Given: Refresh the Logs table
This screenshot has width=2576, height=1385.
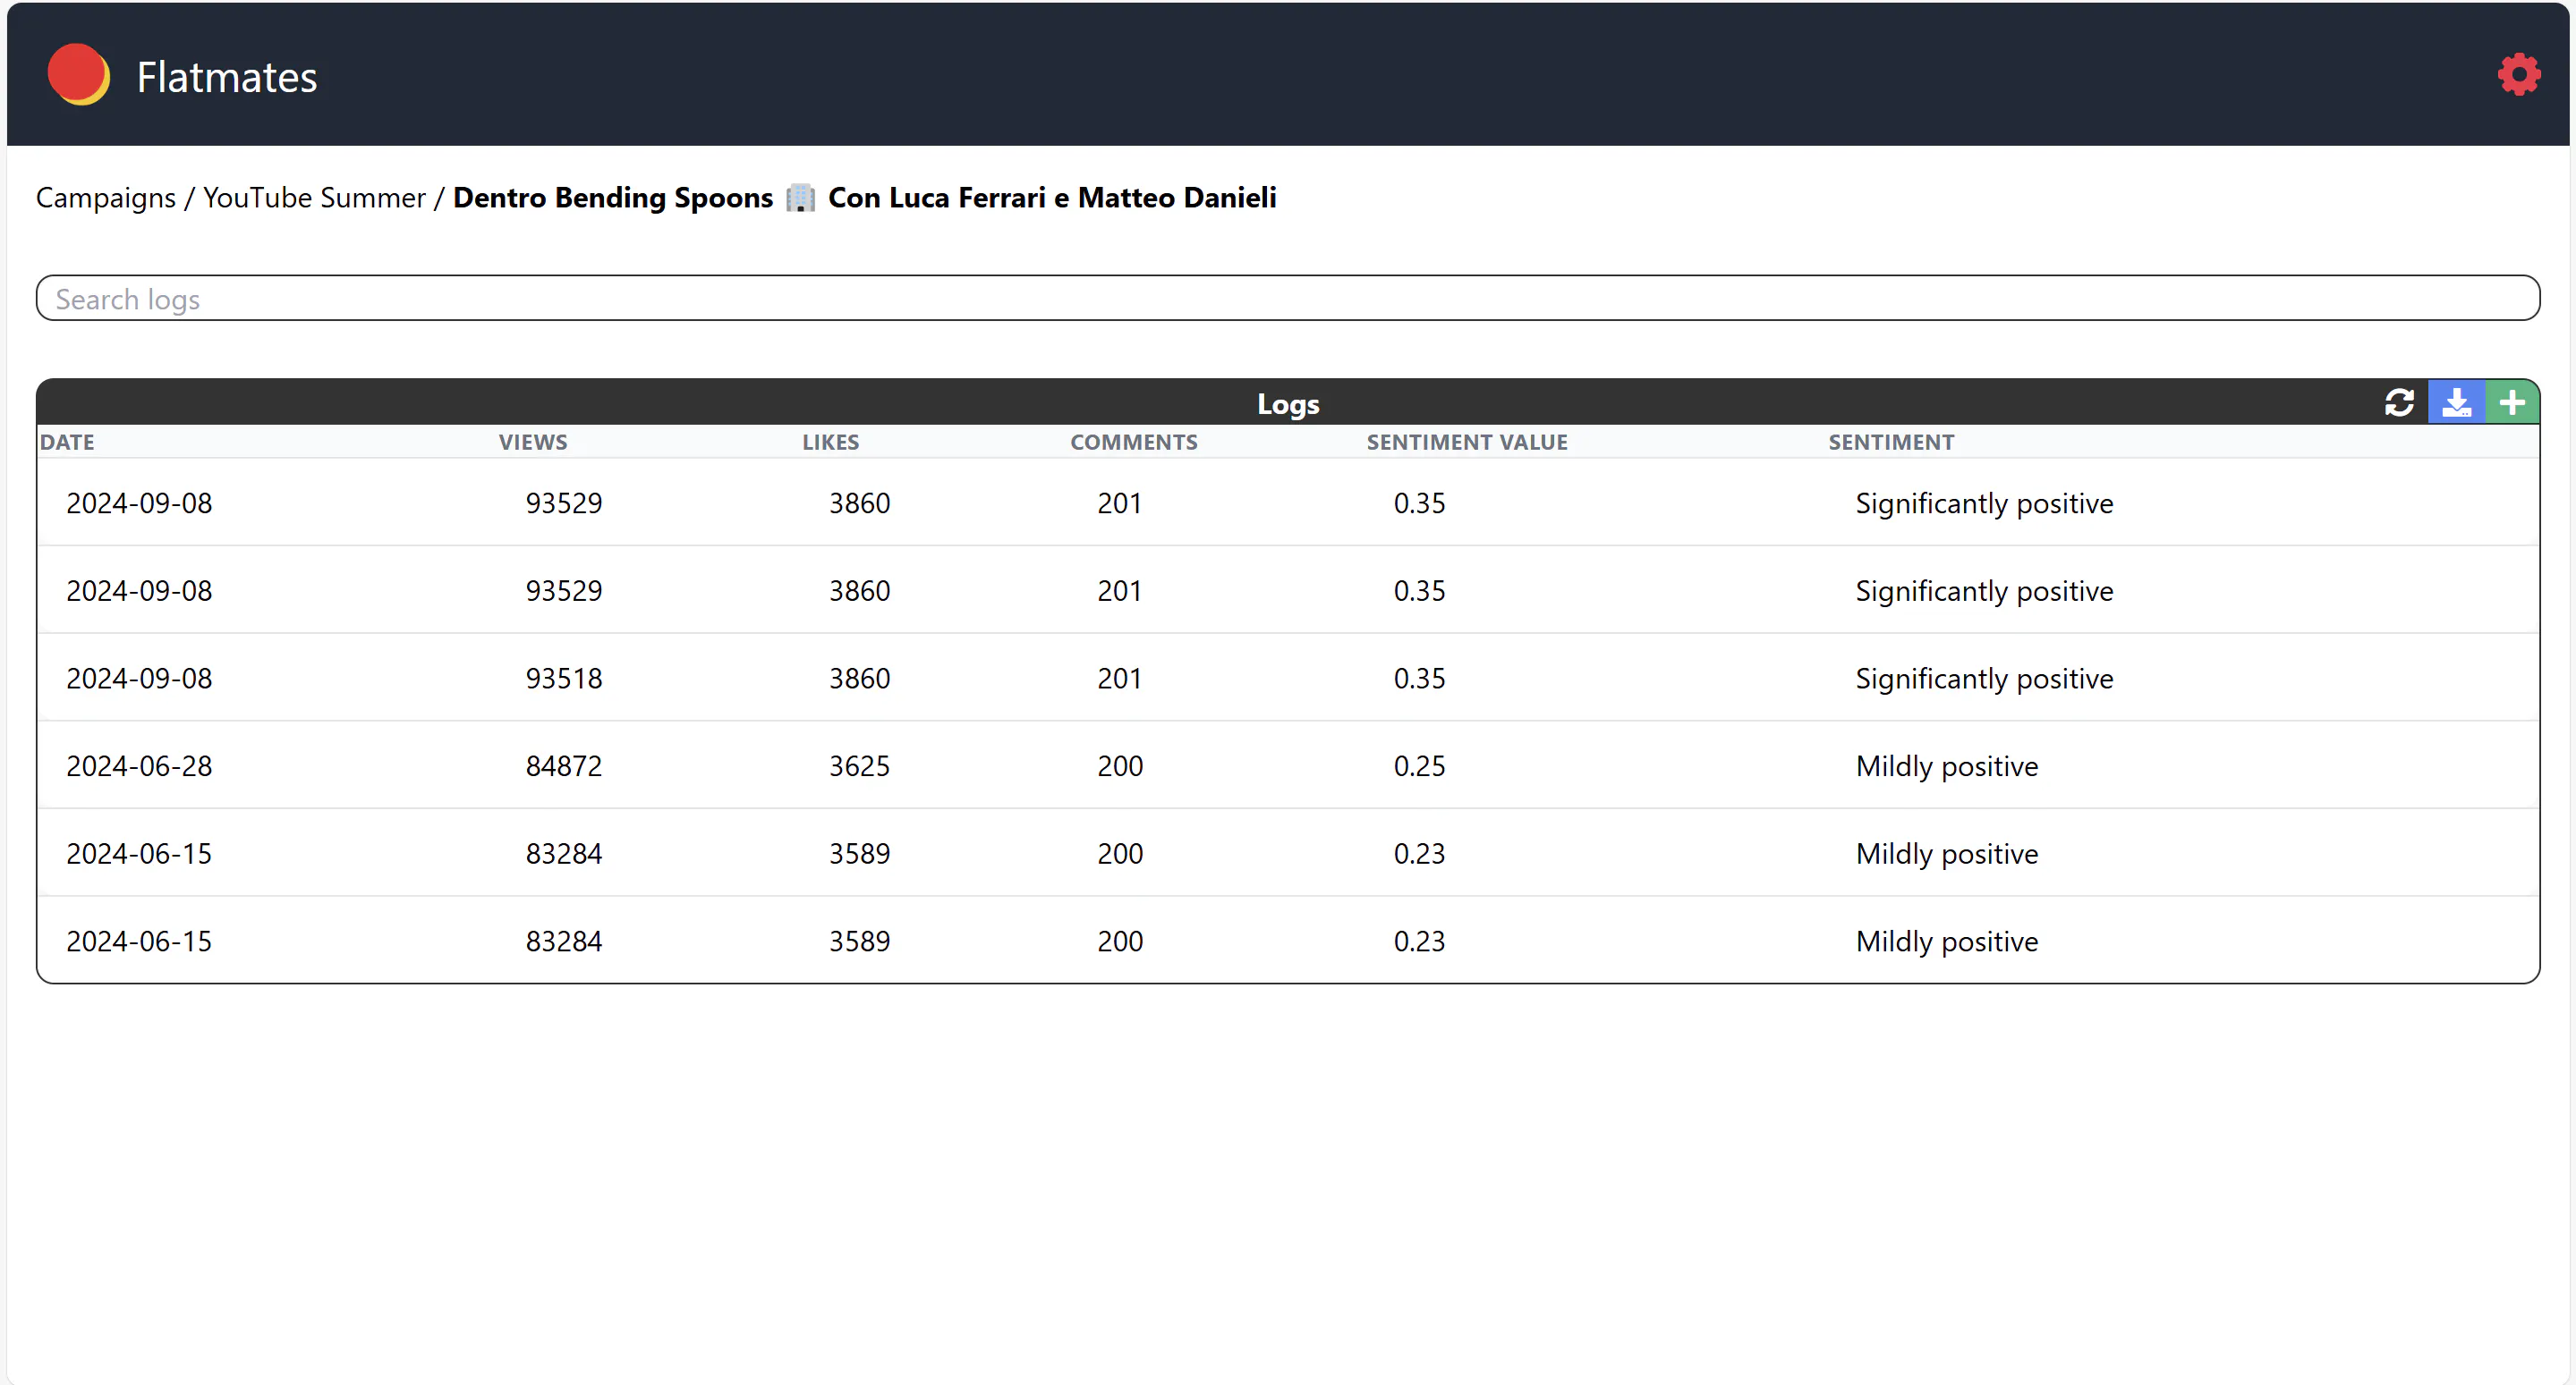Looking at the screenshot, I should (2399, 402).
